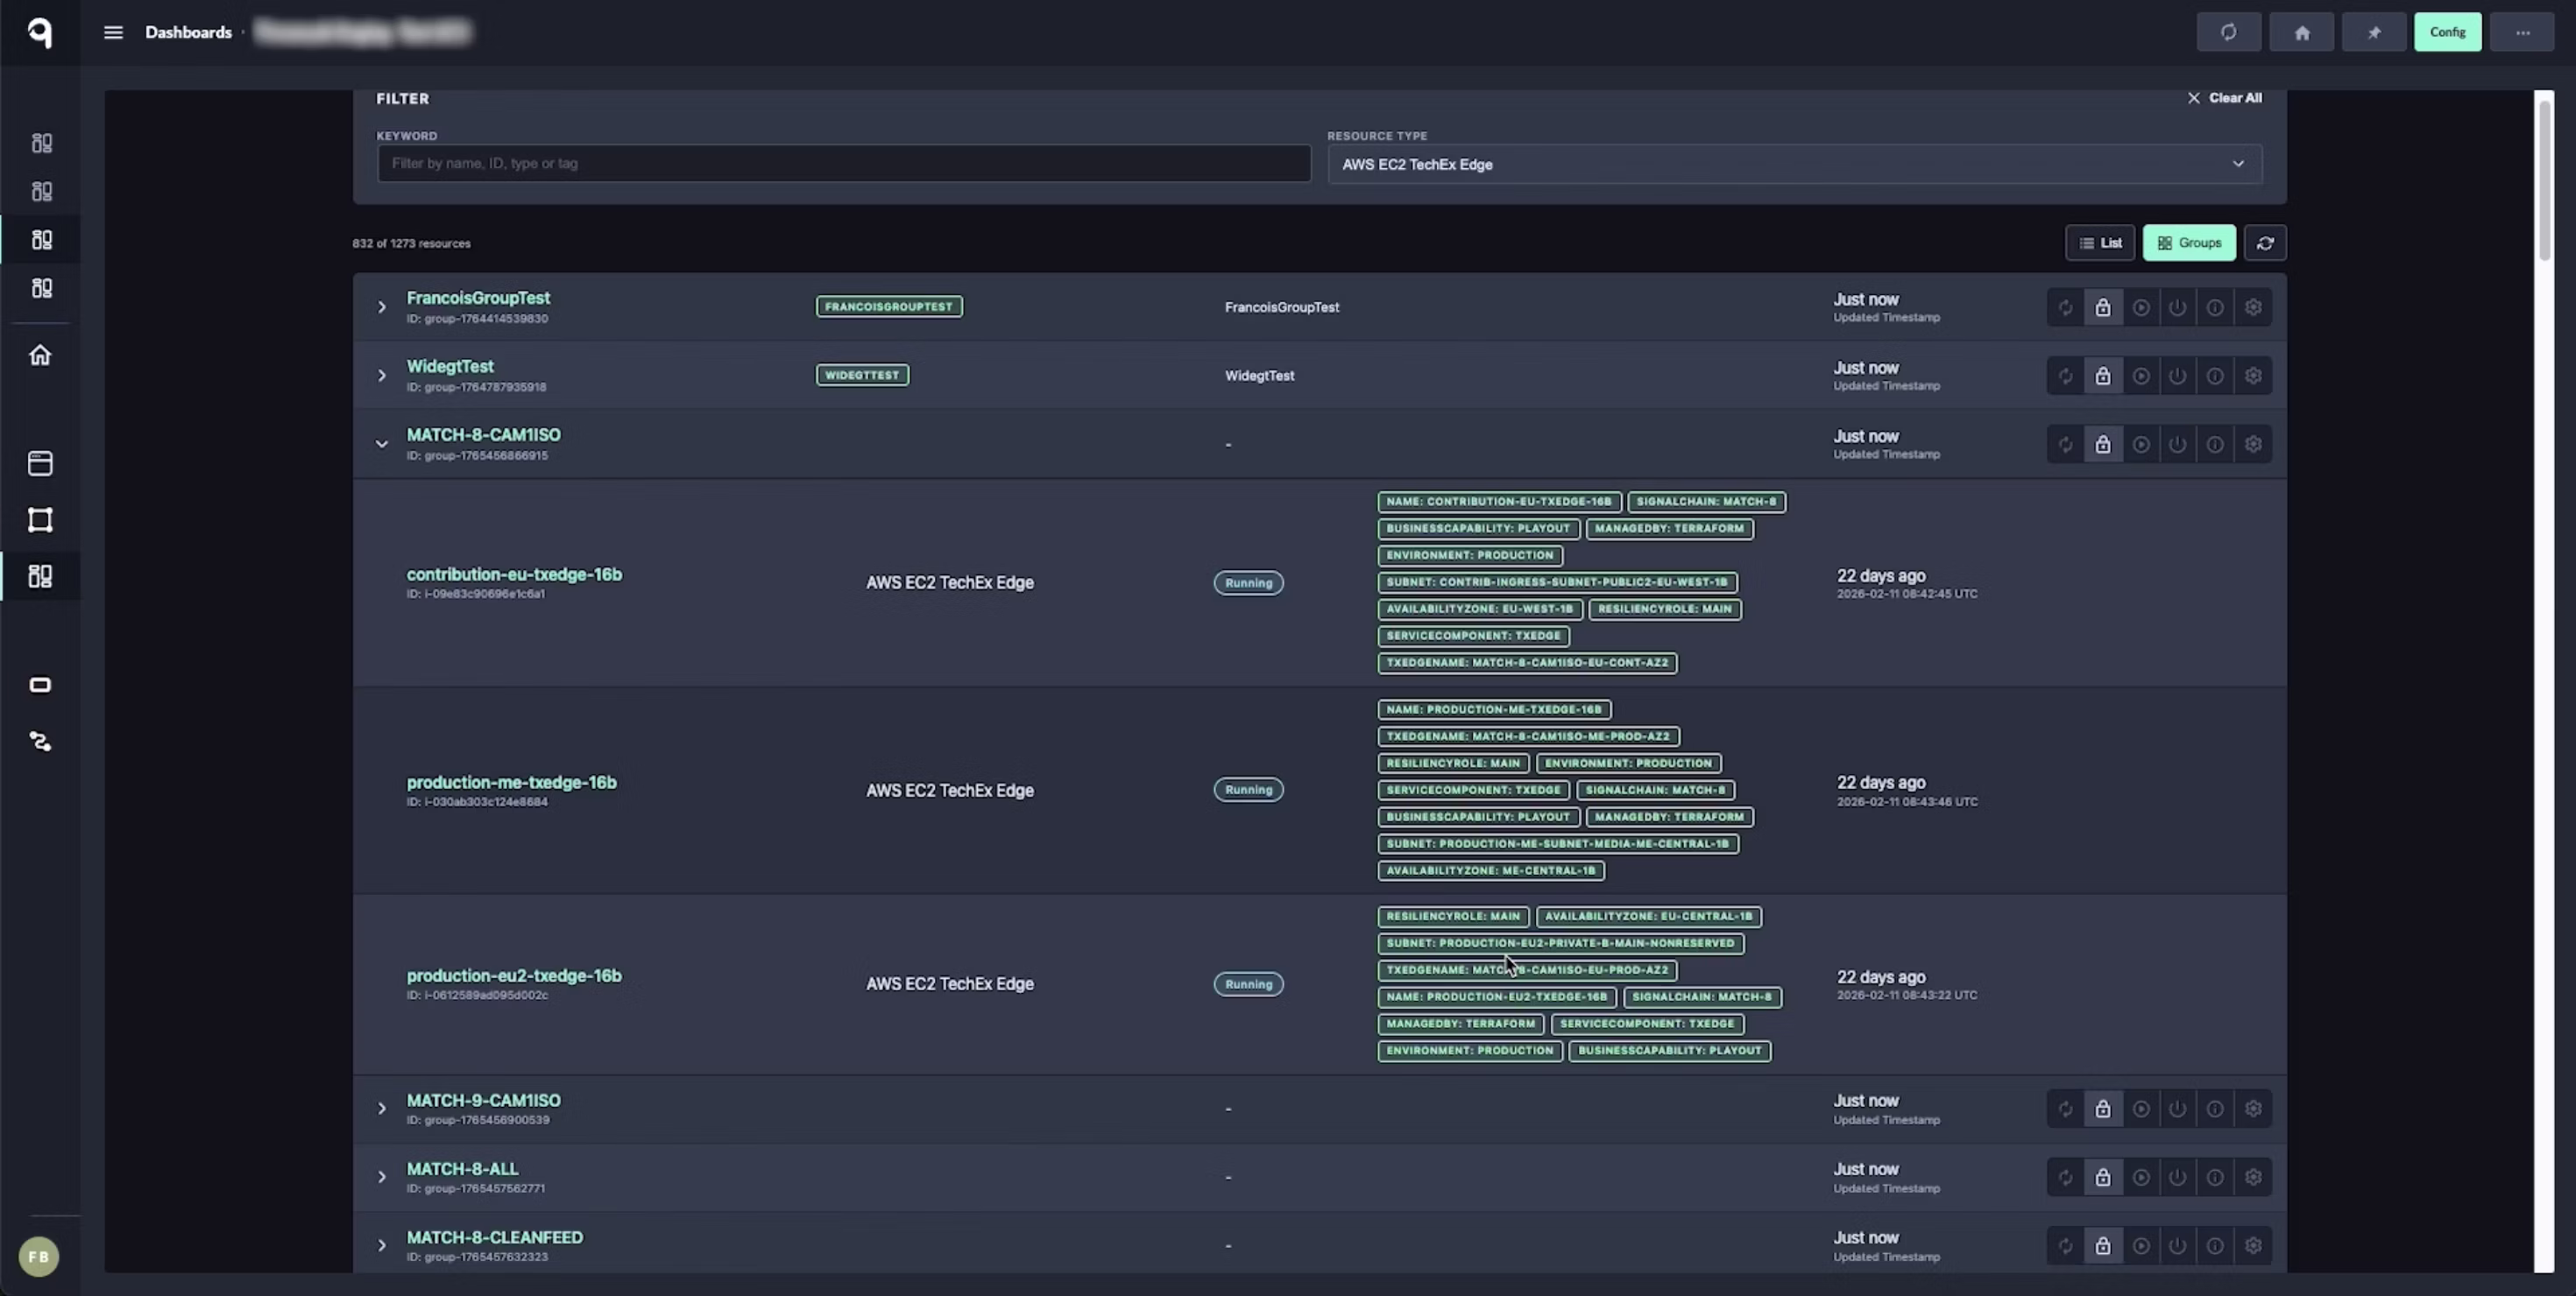Expand the FrancoisGroupTest group

click(x=381, y=306)
